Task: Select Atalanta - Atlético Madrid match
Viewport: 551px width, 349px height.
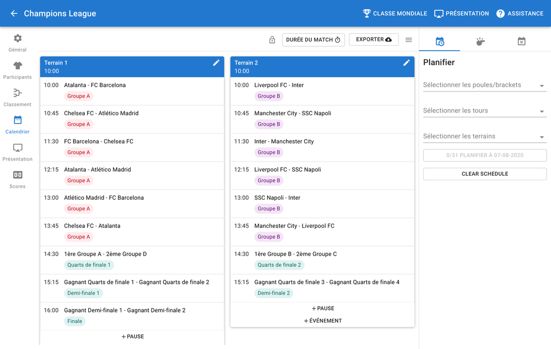Action: point(132,176)
